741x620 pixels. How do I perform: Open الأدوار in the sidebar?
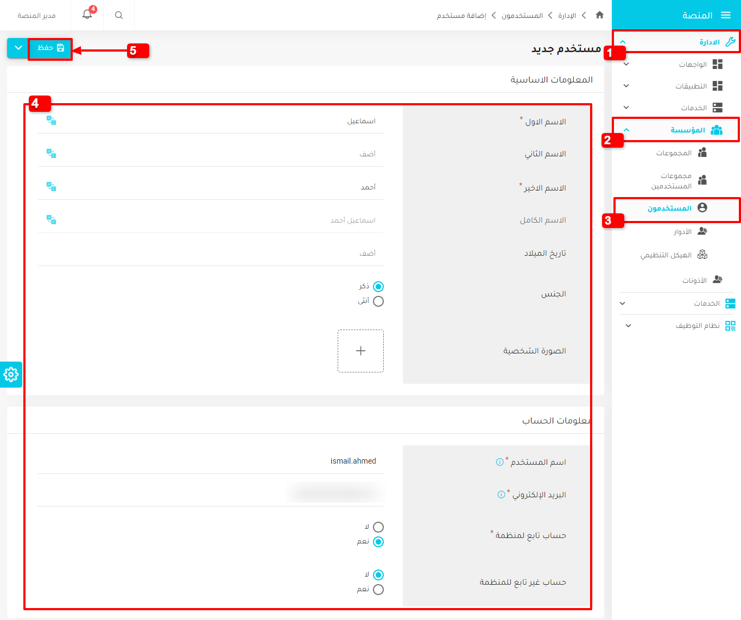click(x=683, y=232)
